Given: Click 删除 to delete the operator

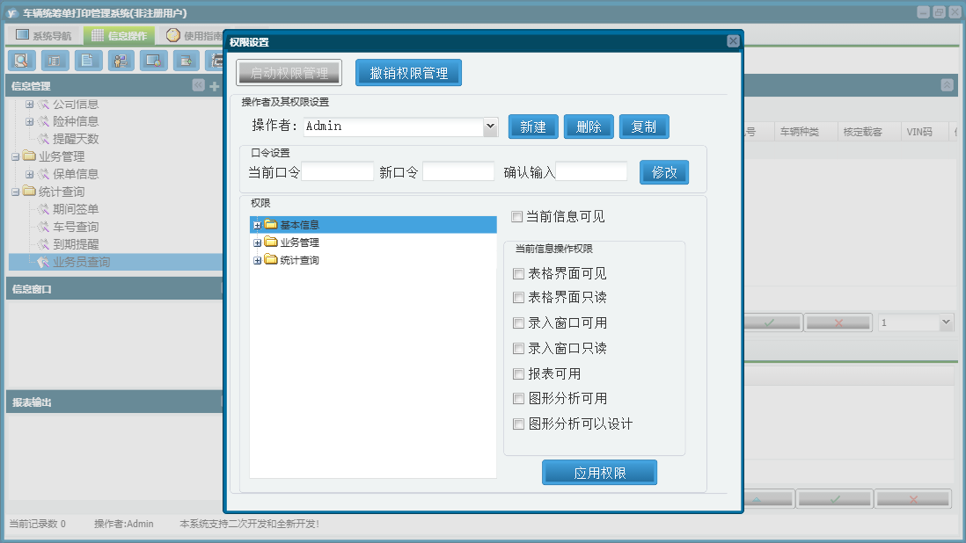Looking at the screenshot, I should [x=589, y=127].
